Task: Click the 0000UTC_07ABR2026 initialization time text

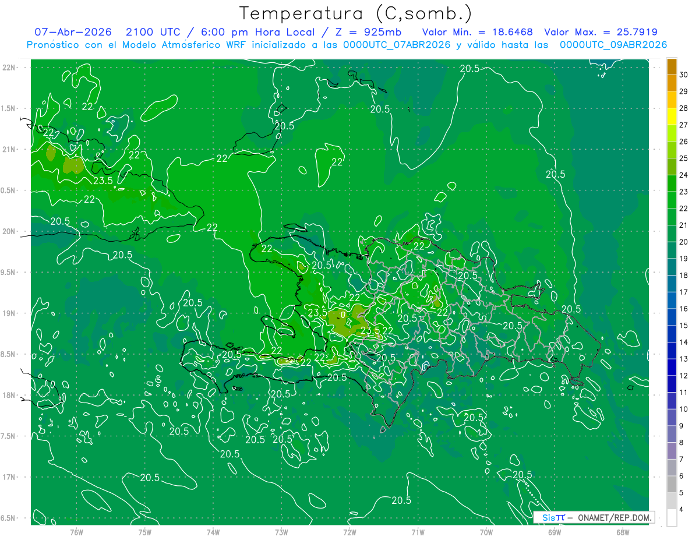Action: [397, 45]
